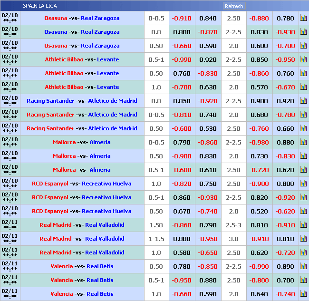Select 0.840 away odds in first Osasuna row
This screenshot has width=309, height=301.
click(208, 18)
